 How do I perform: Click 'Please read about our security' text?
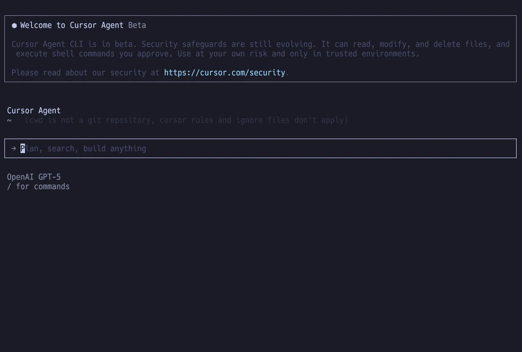coord(79,72)
